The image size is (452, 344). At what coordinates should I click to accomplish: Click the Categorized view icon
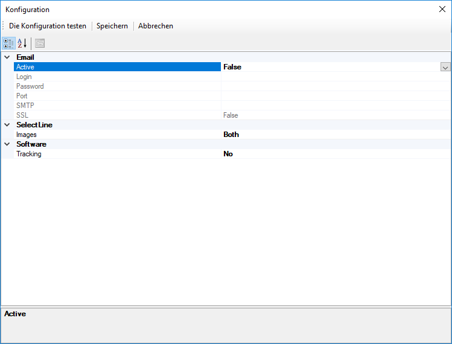point(9,43)
